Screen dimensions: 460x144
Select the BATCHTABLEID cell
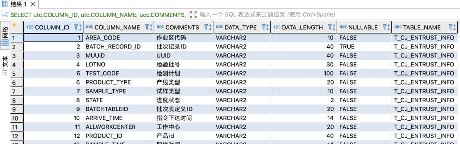pos(118,109)
